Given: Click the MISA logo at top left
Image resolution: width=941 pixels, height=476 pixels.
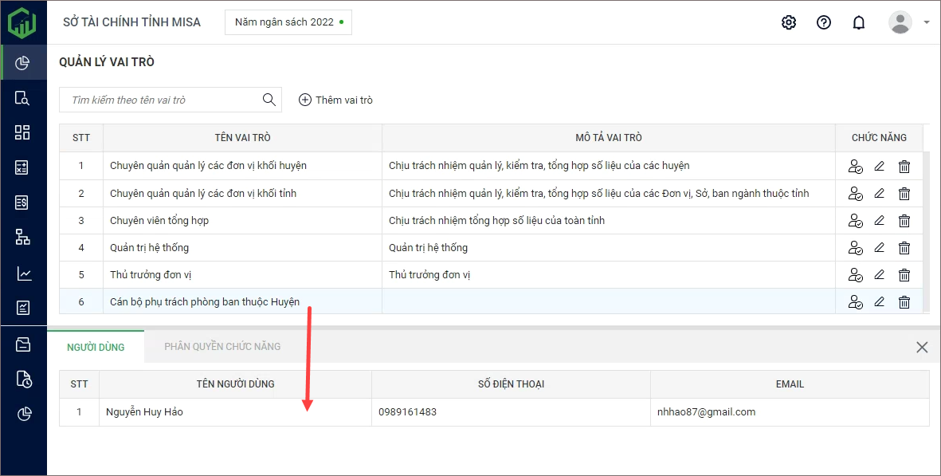Looking at the screenshot, I should (22, 22).
